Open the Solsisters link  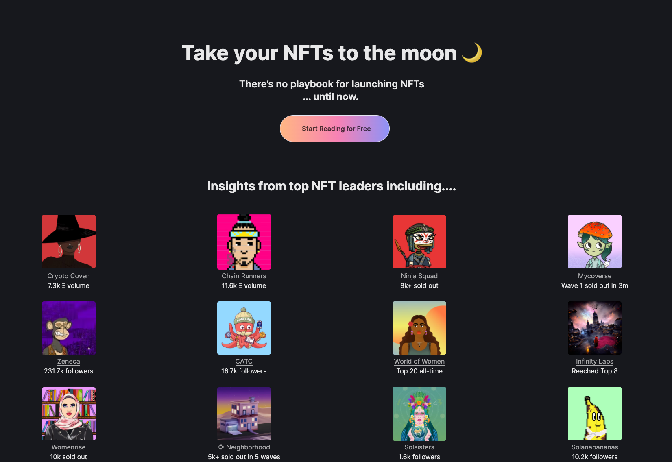pyautogui.click(x=419, y=447)
